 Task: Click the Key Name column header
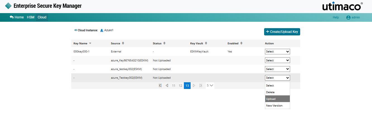coord(80,44)
